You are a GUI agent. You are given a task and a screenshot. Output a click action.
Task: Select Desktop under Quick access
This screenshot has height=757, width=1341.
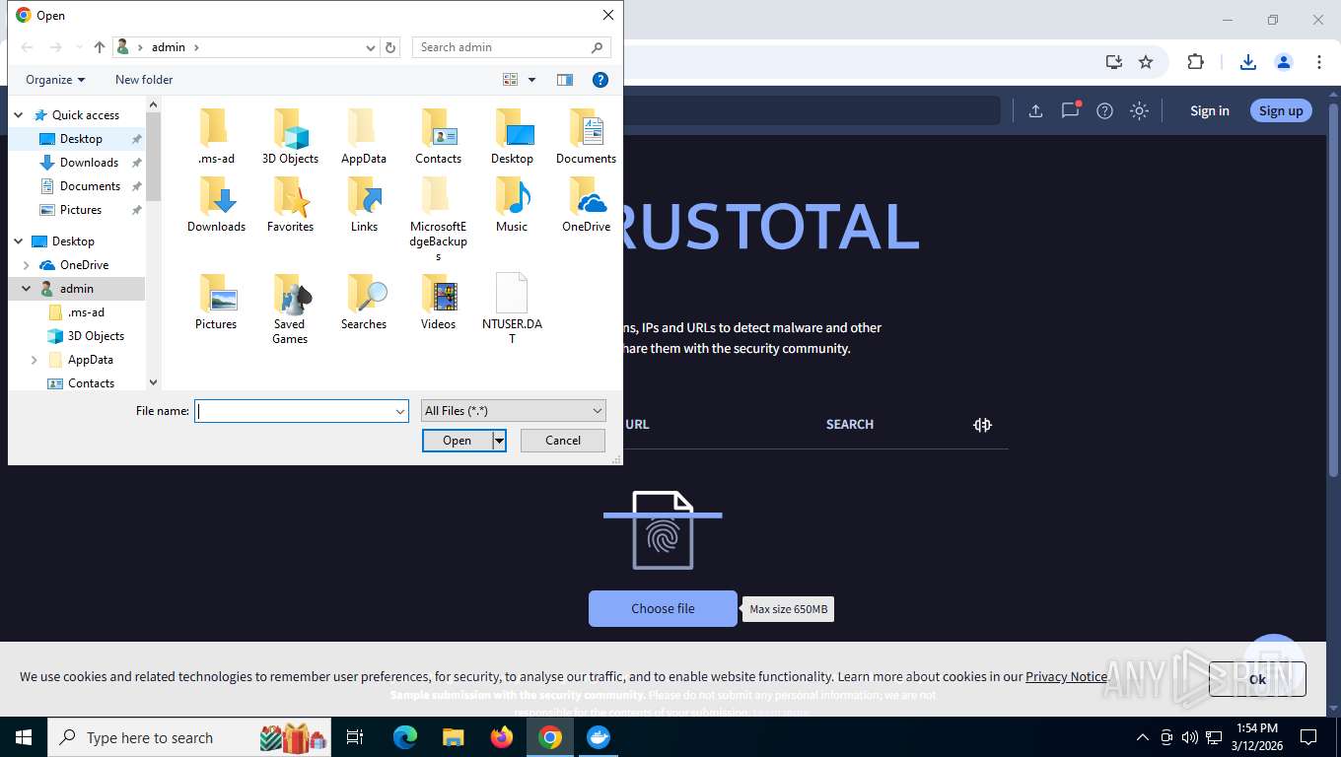pos(81,139)
